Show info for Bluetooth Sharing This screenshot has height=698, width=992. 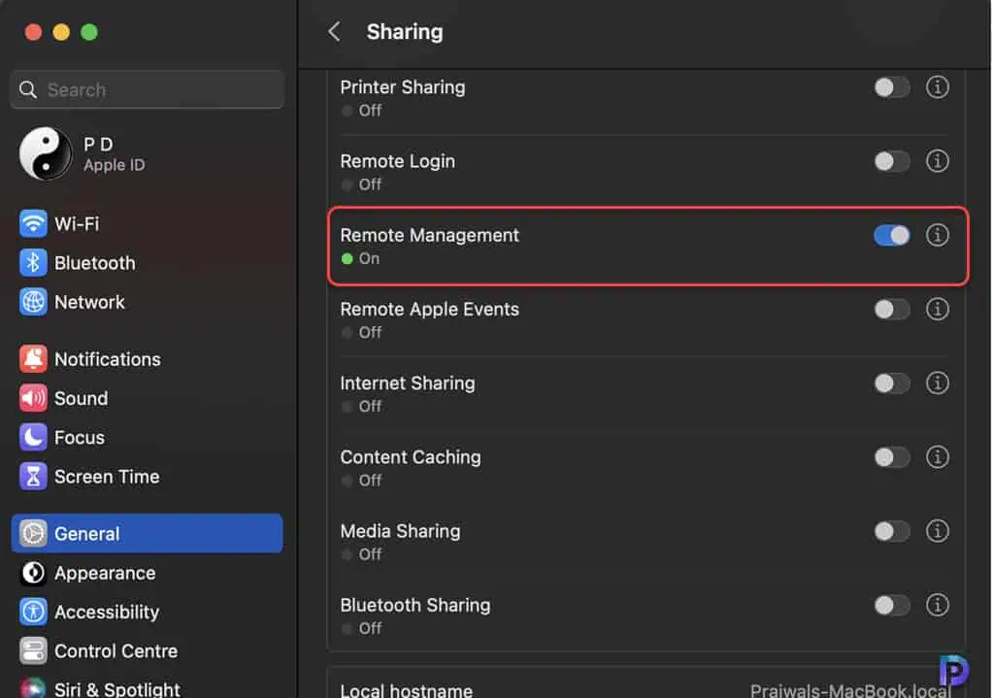[937, 605]
